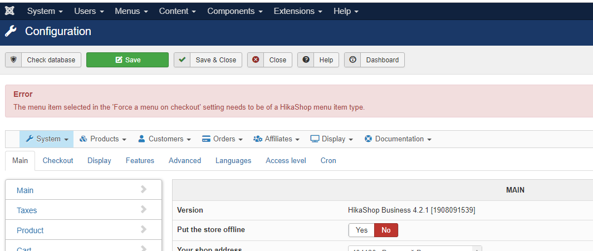Click the Dashboard toolbar button
The height and width of the screenshot is (251, 593).
pos(374,60)
